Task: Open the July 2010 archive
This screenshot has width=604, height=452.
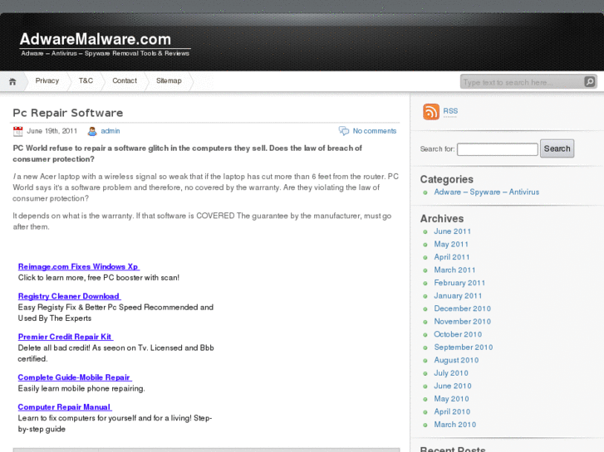Action: [451, 373]
